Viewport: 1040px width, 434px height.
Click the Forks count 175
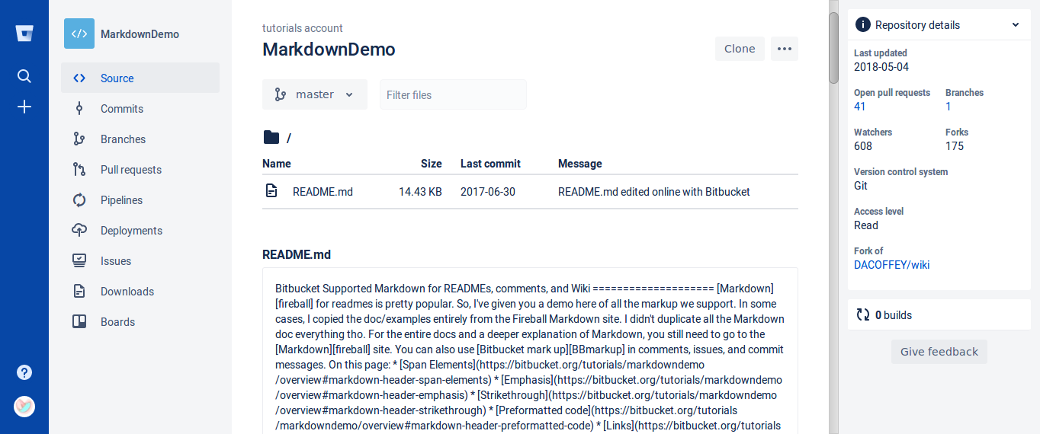(x=955, y=146)
